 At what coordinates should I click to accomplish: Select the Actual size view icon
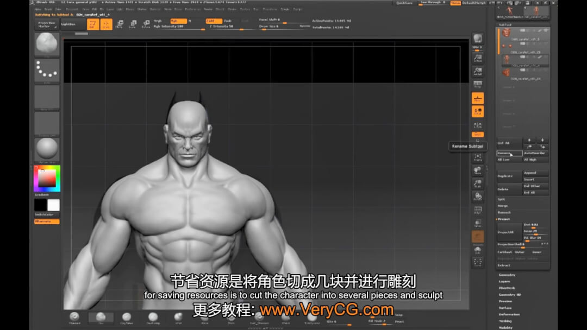point(478,58)
